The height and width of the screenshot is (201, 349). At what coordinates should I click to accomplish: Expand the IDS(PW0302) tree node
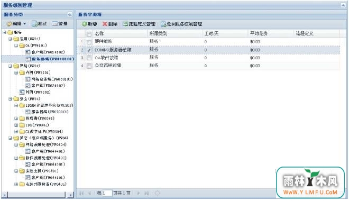[16, 125]
